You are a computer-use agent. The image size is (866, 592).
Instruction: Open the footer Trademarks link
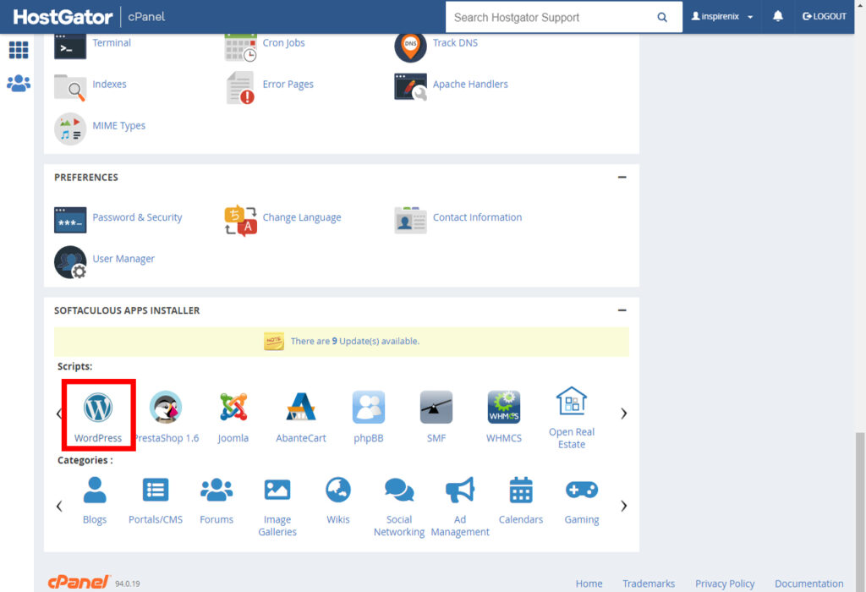pyautogui.click(x=649, y=584)
